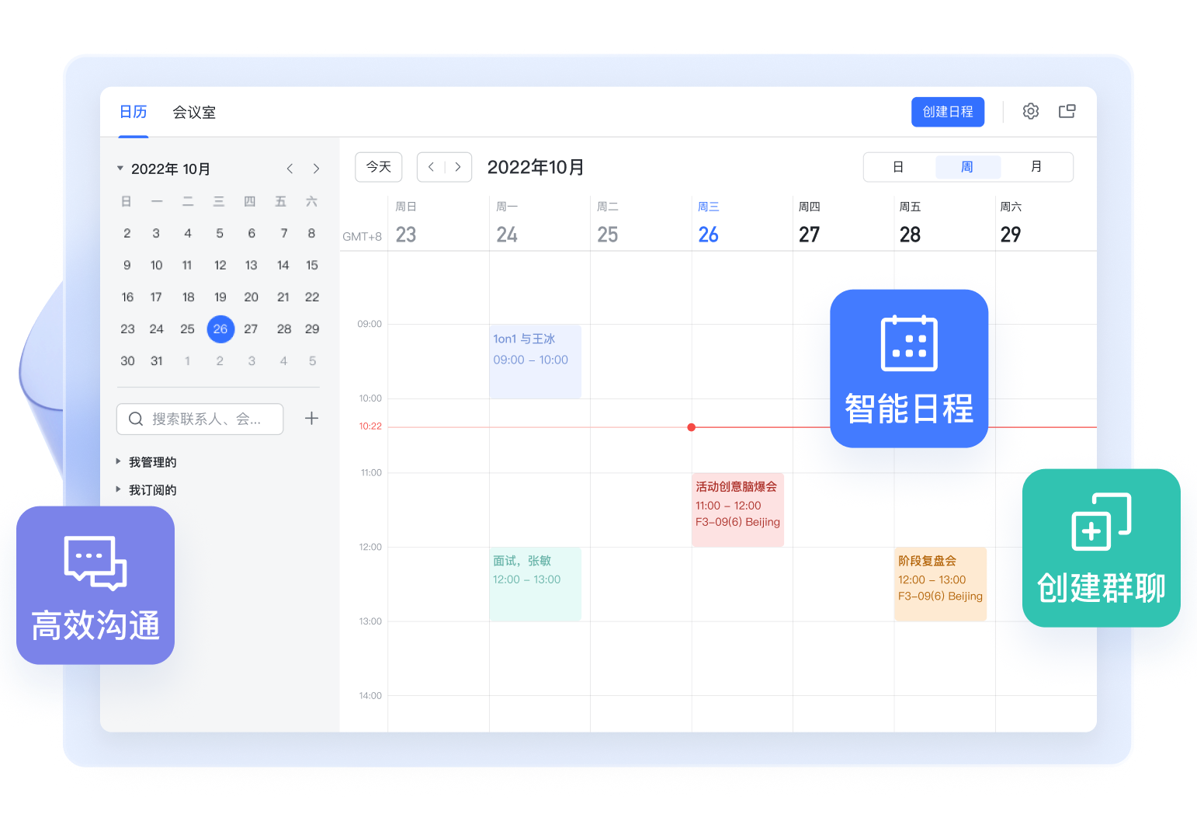Click the 创建群聊 icon card
This screenshot has height=821, width=1197.
1101,548
